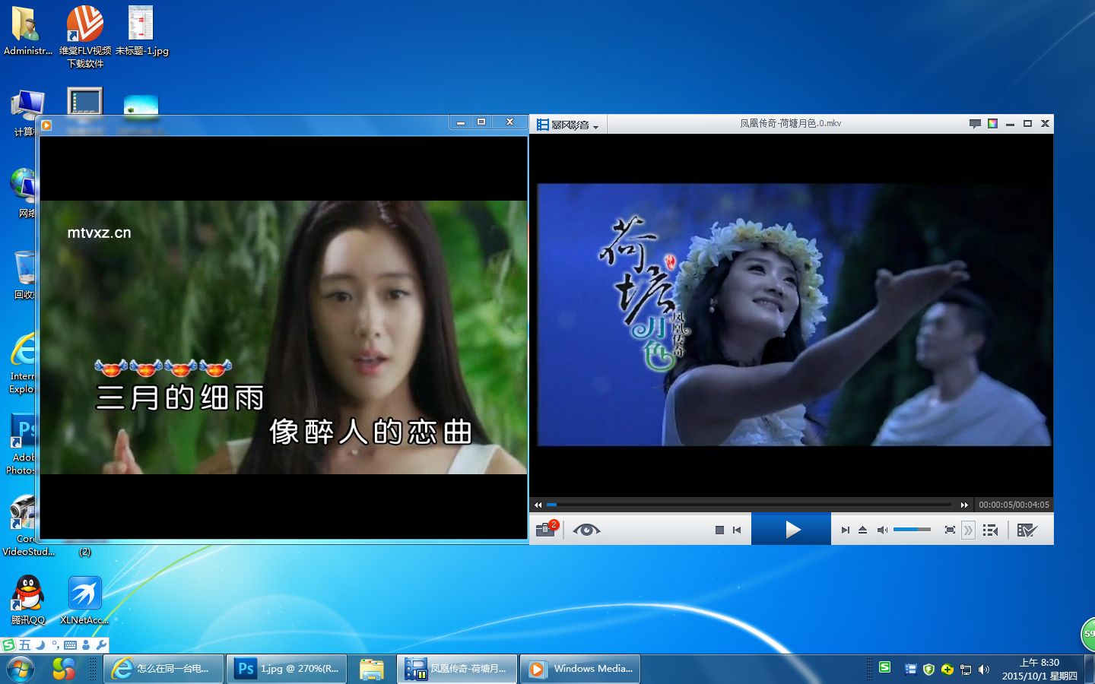Click the Baofeng playback progress bar

[749, 504]
